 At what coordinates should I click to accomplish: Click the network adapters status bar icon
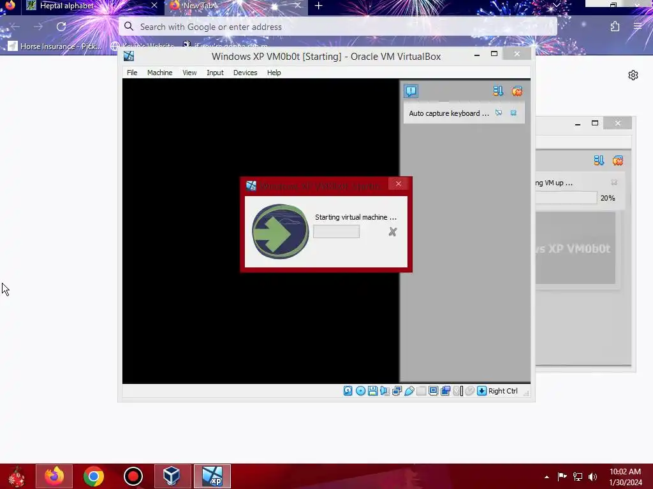click(x=397, y=391)
